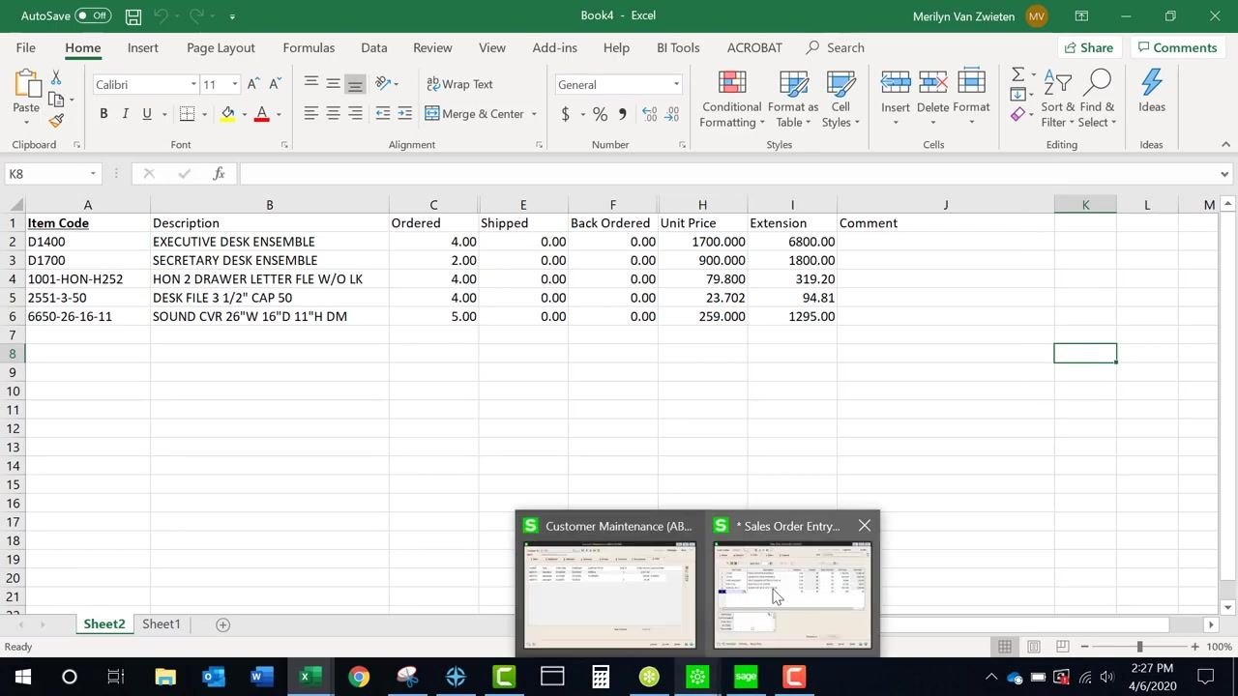Increase font size with the larger A icon
Viewport: 1238px width, 696px height.
tap(253, 84)
